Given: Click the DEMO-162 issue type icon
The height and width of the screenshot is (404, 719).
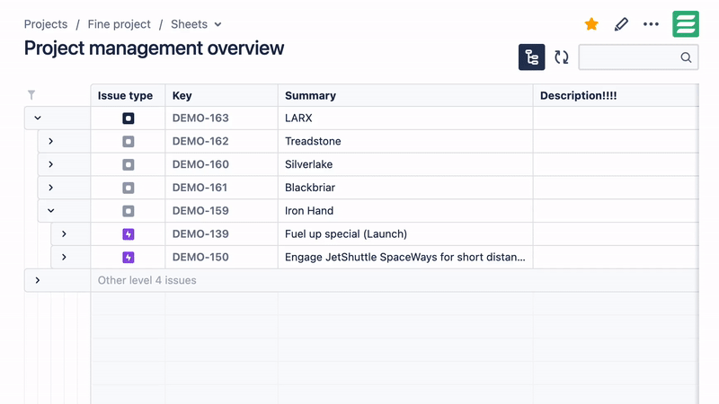Looking at the screenshot, I should 129,142.
